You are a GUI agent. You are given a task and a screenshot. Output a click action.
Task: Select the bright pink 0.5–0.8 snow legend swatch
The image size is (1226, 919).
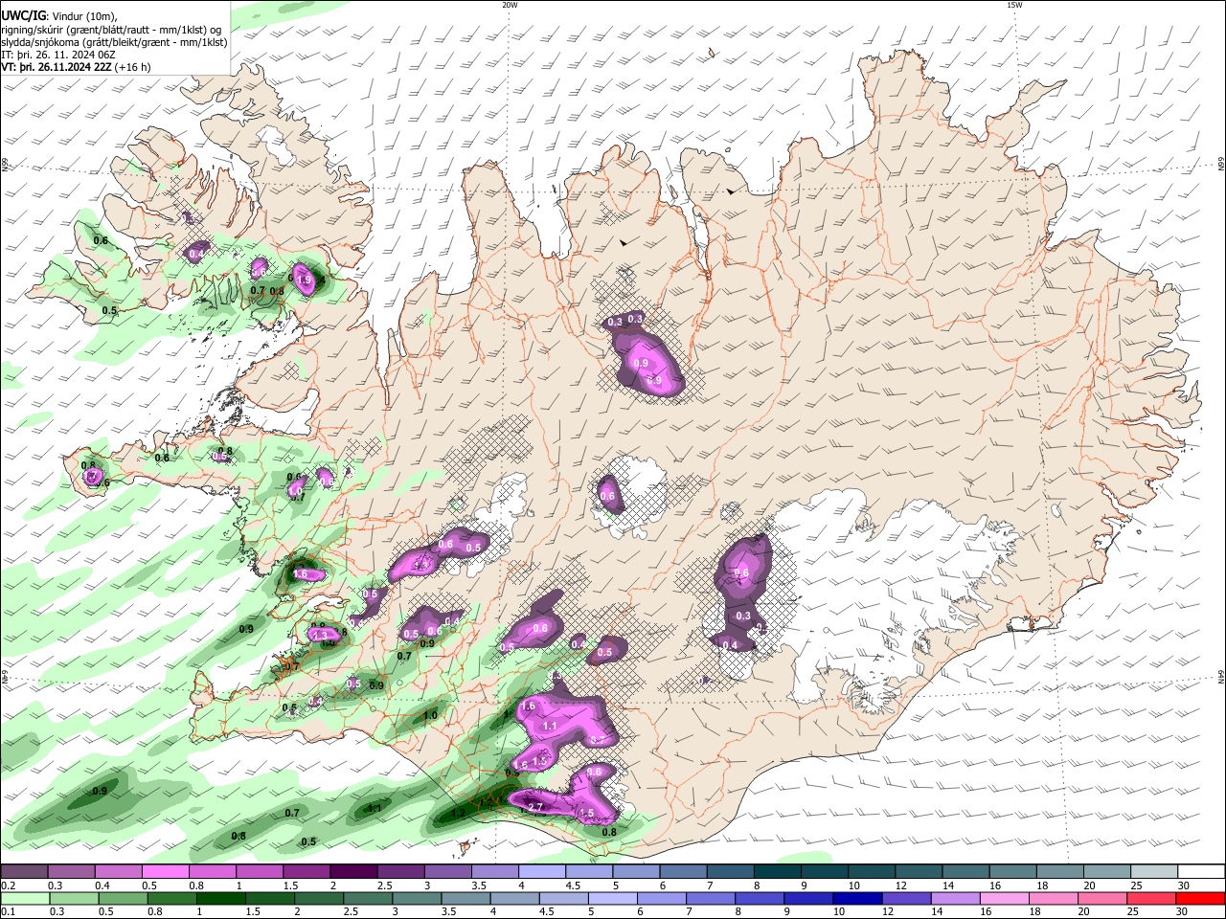165,872
